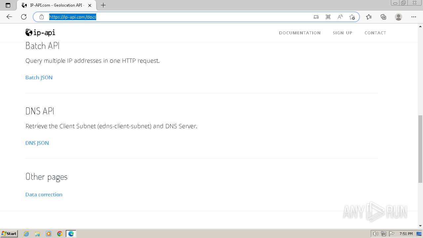Open CONTACT nav item
This screenshot has width=423, height=238.
[x=375, y=33]
